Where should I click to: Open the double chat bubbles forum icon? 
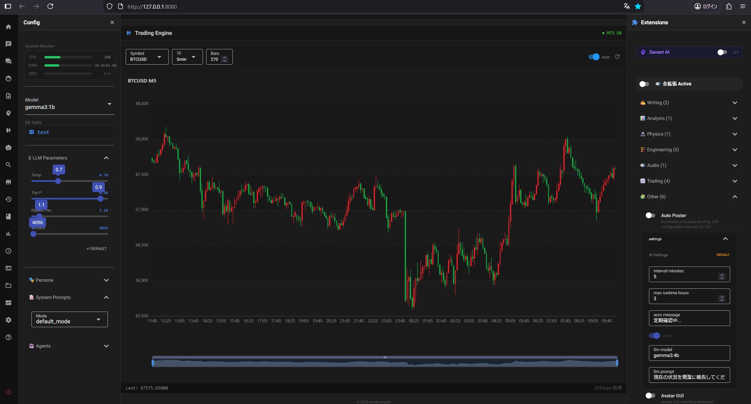pyautogui.click(x=8, y=61)
